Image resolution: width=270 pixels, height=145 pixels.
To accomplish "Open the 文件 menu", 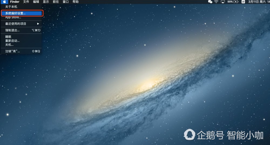I will (x=26, y=2).
